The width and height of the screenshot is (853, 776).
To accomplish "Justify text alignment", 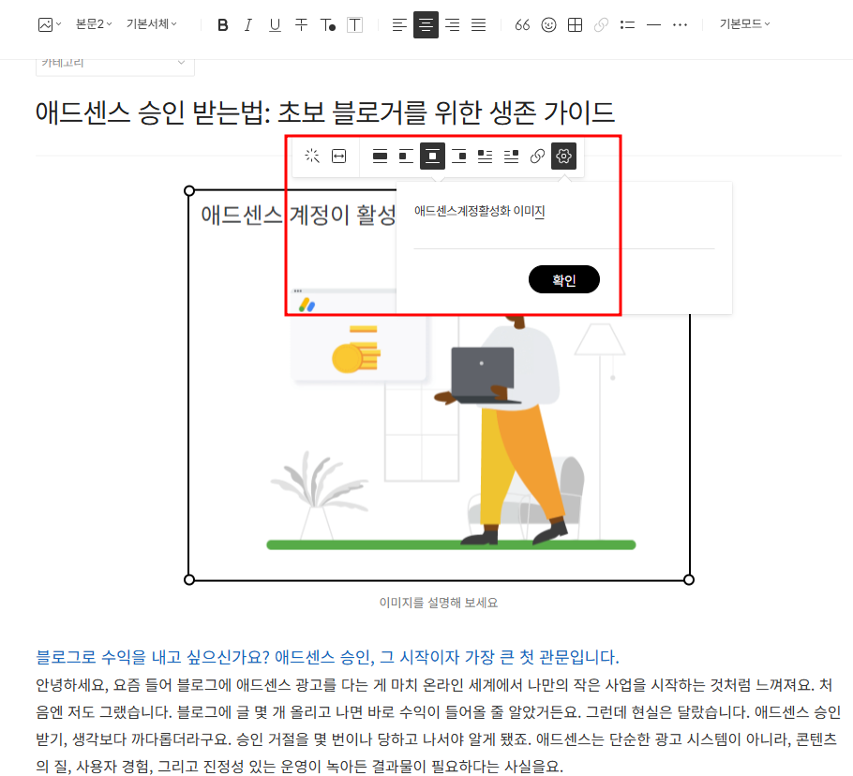I will pyautogui.click(x=478, y=25).
